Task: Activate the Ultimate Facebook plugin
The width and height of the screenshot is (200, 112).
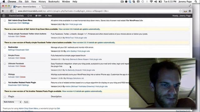Action: click(11, 66)
